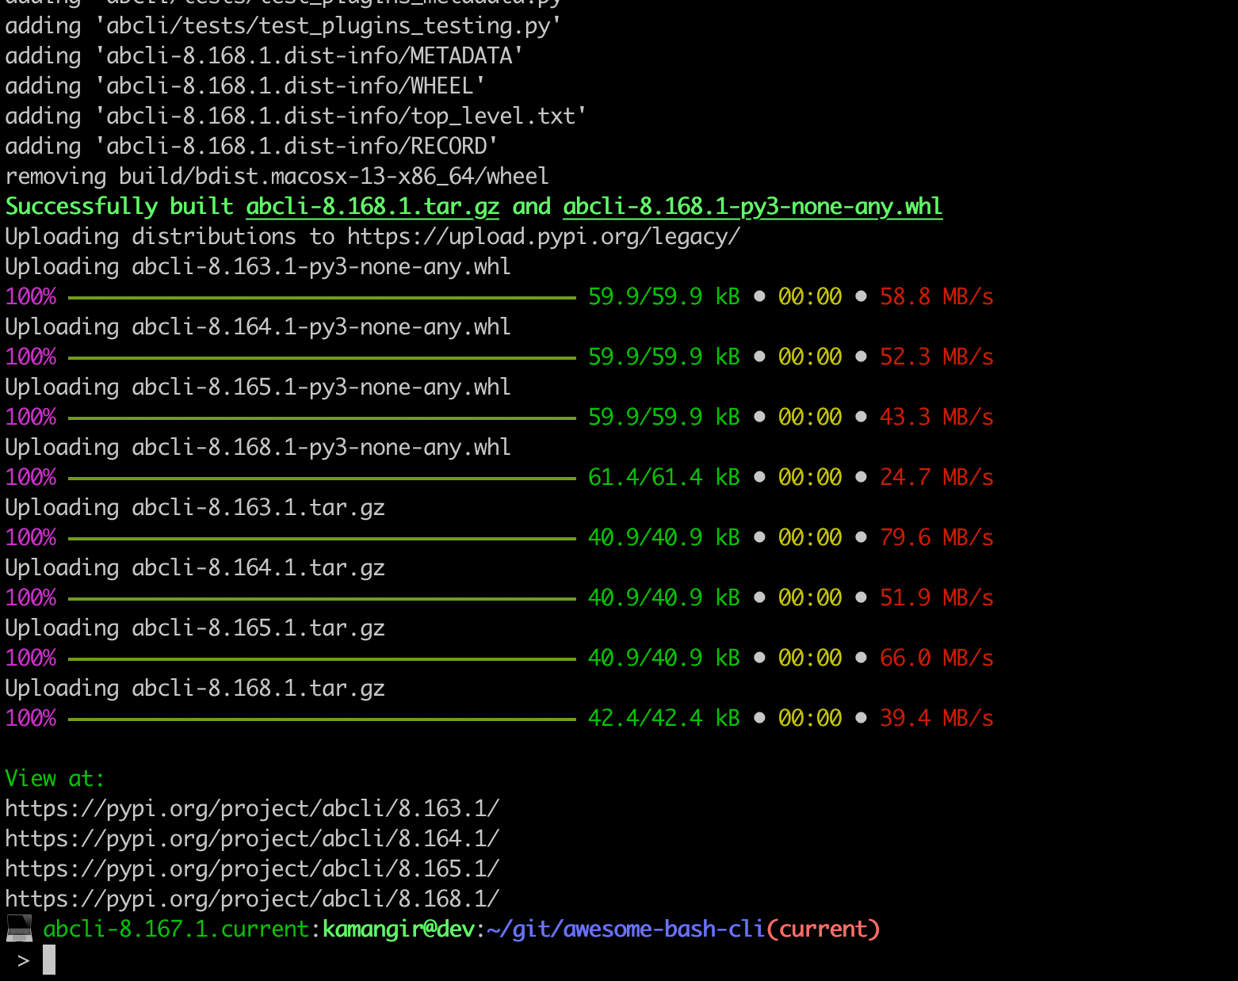Screen dimensions: 1238x981
Task: Click 'Uploading abcli-8.168.1-py3-none-any.whl' line
Action: click(258, 448)
